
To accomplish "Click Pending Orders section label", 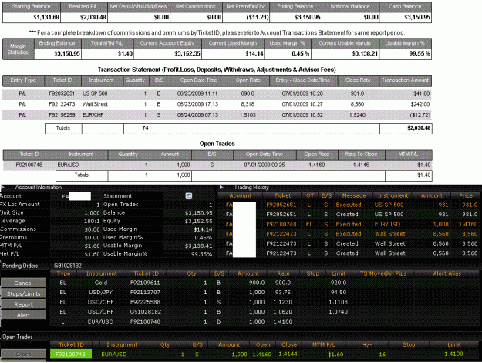I will point(20,266).
